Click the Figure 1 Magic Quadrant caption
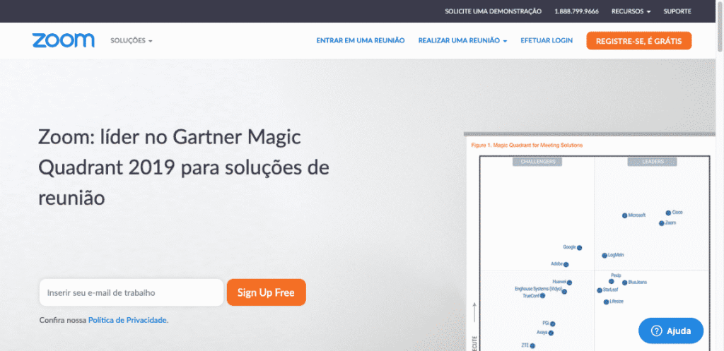This screenshot has height=351, width=724. tap(527, 145)
